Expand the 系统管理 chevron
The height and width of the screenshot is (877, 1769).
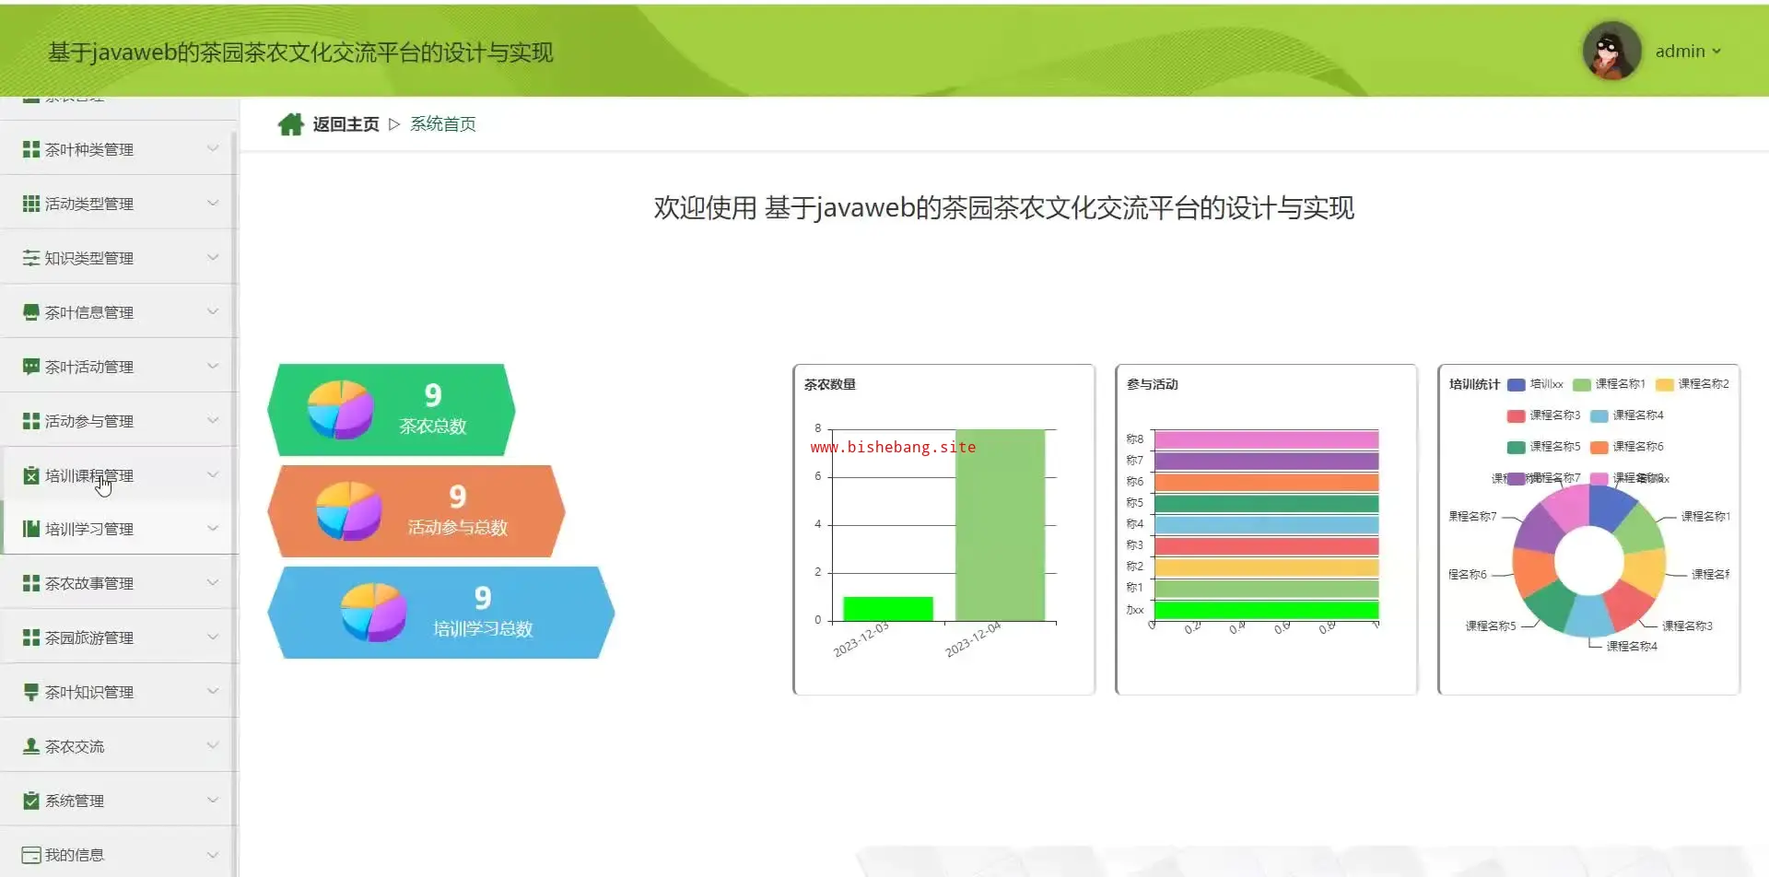click(213, 800)
